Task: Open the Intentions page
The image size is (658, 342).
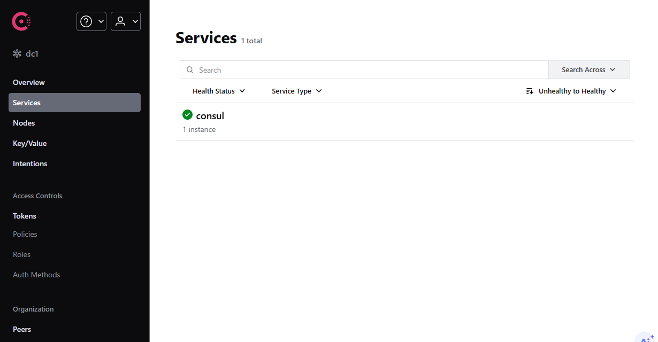Action: (x=30, y=164)
